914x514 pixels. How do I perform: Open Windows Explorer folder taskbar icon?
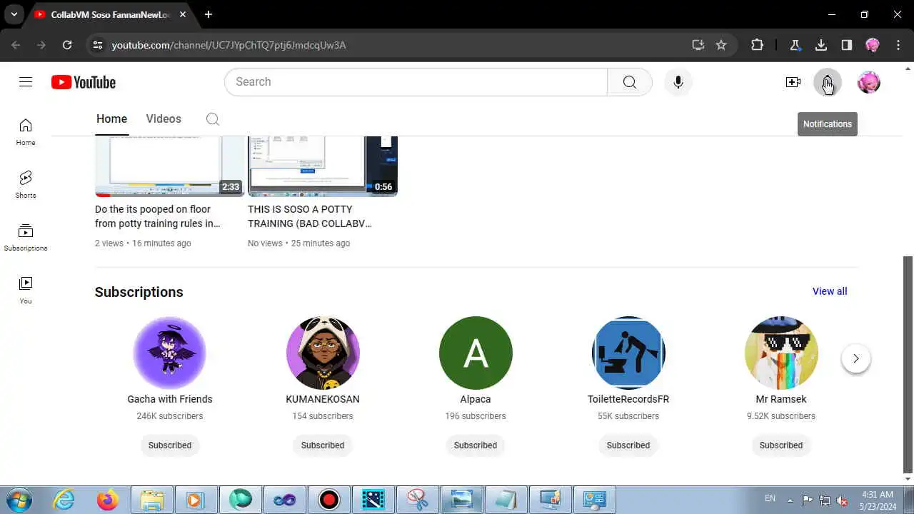152,500
